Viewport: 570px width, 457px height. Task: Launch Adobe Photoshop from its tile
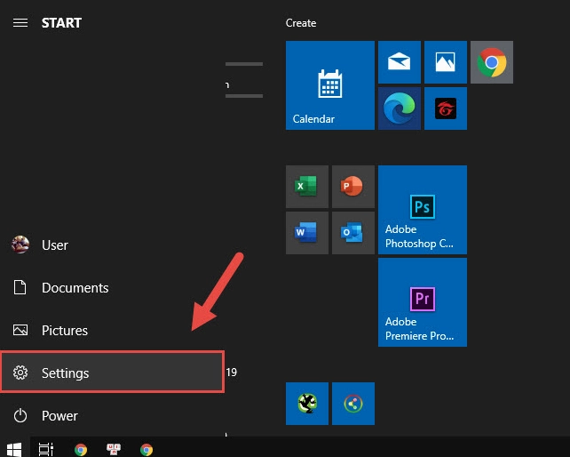click(x=422, y=210)
